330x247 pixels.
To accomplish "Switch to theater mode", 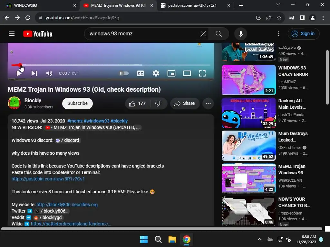I will coord(187,73).
